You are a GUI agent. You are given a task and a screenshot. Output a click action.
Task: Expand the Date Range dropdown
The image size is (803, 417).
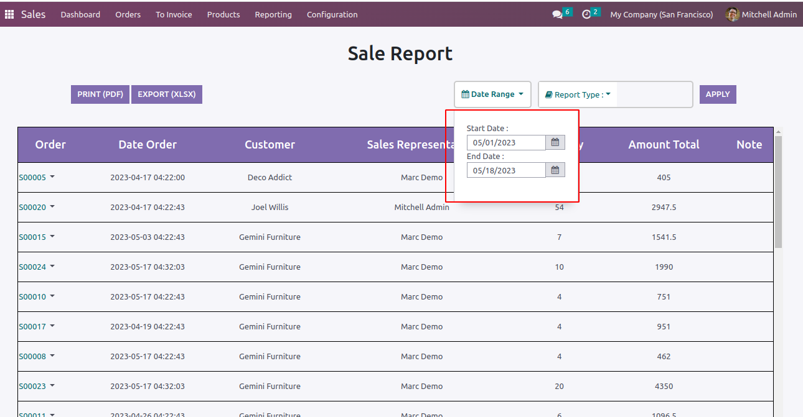click(x=492, y=94)
